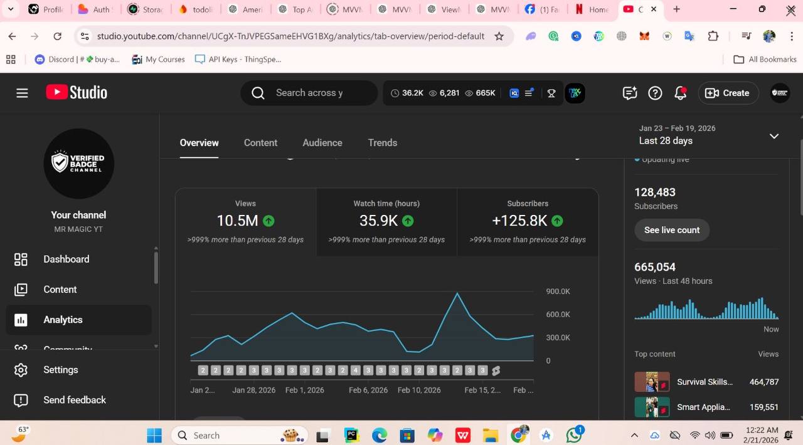Click the Search across your channel field

tap(309, 93)
